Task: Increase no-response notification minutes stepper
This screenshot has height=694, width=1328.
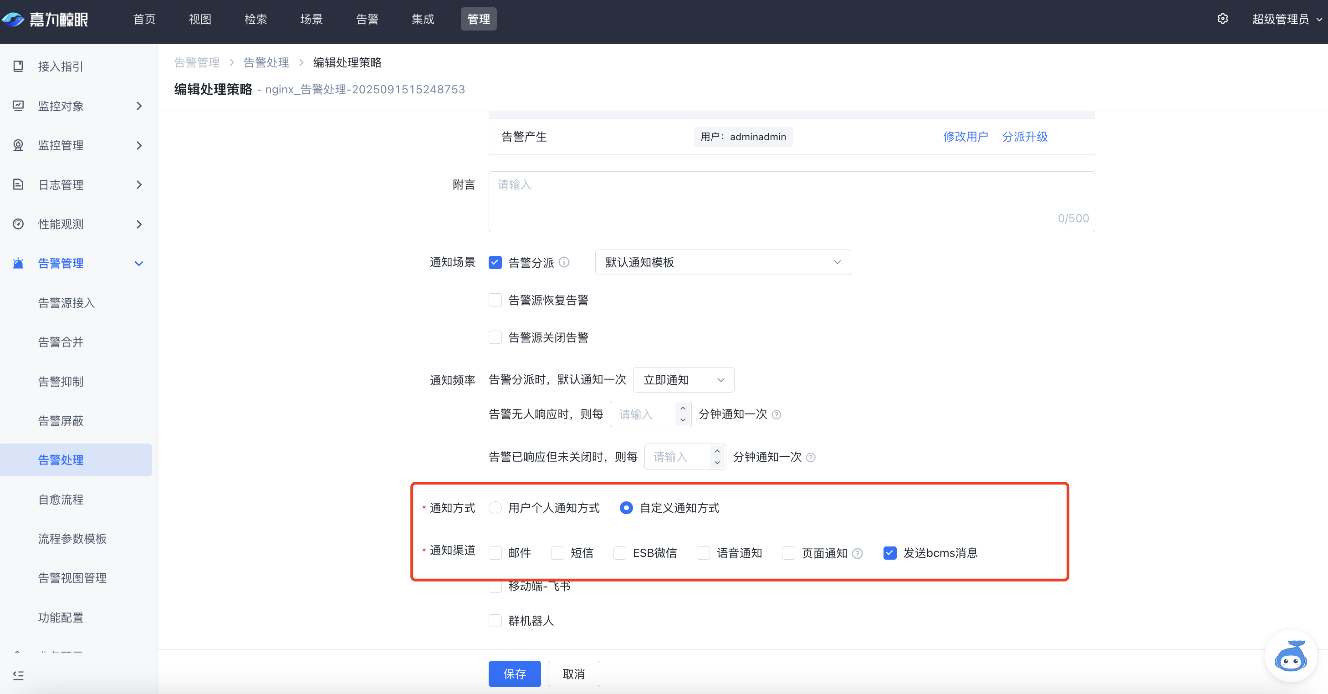Action: click(x=683, y=408)
